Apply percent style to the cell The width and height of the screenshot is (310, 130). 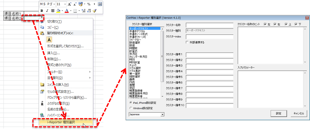[x=89, y=4]
